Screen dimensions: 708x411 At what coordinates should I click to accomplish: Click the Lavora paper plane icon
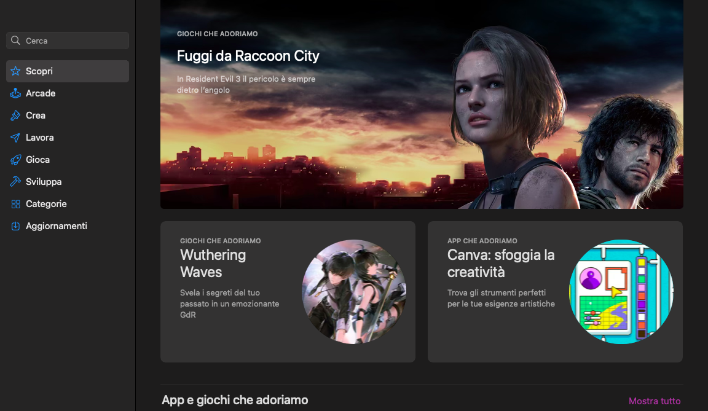point(15,138)
